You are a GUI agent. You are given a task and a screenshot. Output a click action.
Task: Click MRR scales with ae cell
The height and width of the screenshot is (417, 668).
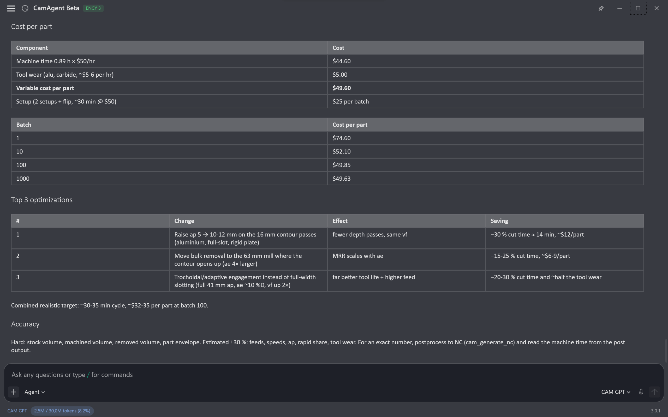[x=406, y=260]
